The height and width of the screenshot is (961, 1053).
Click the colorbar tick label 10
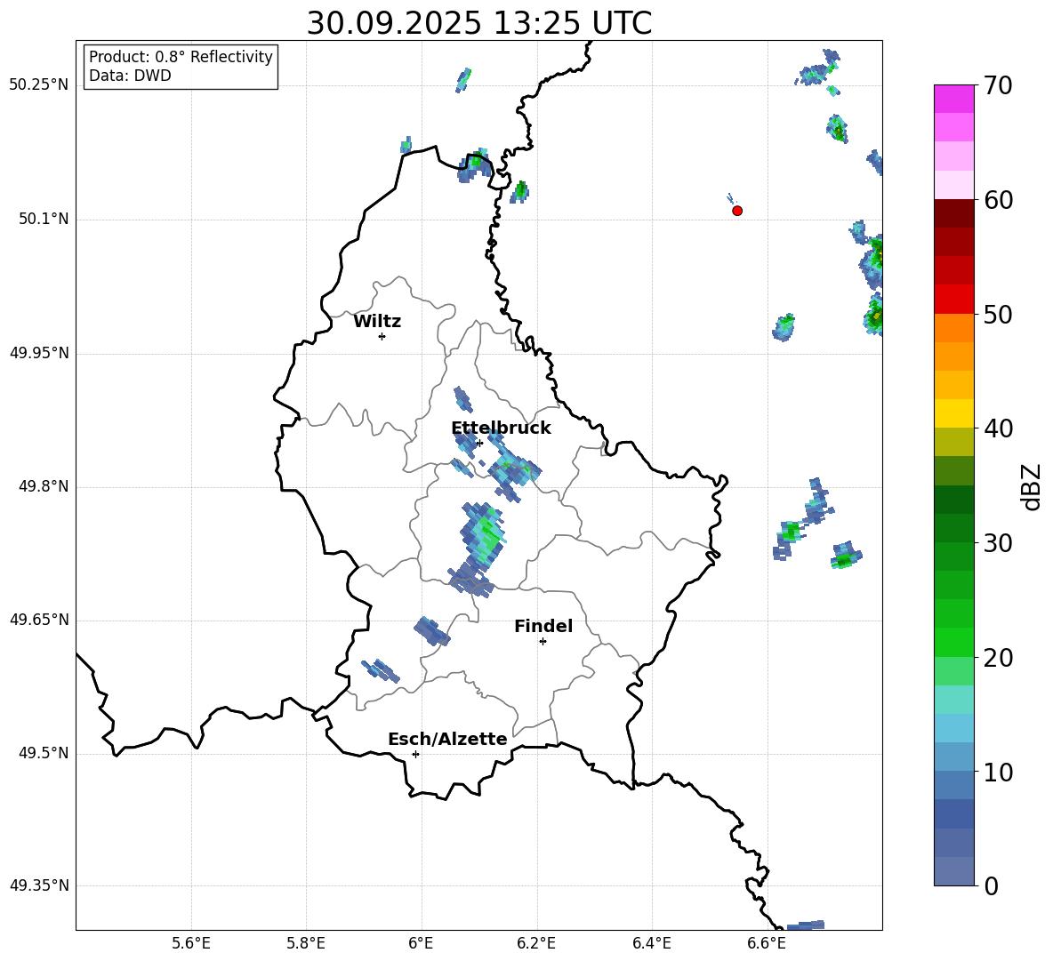(998, 772)
